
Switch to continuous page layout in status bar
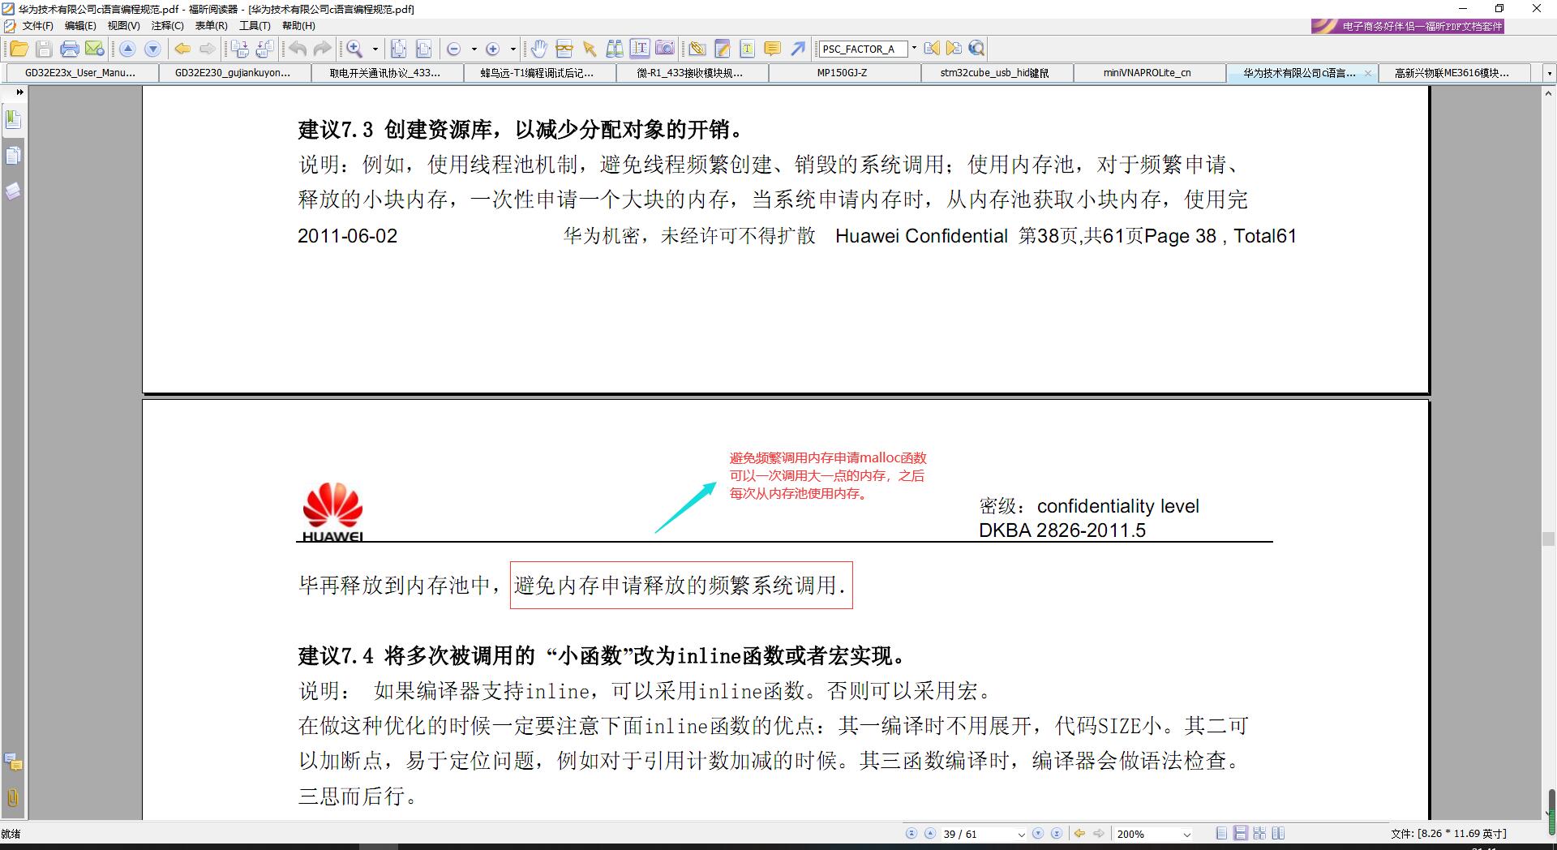(x=1242, y=833)
